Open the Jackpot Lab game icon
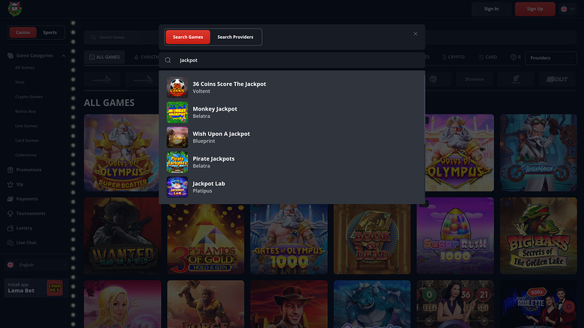 pyautogui.click(x=177, y=187)
